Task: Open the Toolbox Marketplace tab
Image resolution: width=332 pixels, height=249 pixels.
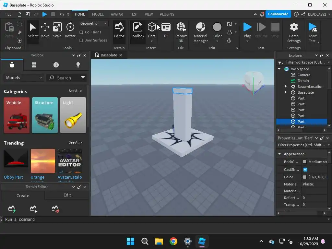Action: coord(12,65)
